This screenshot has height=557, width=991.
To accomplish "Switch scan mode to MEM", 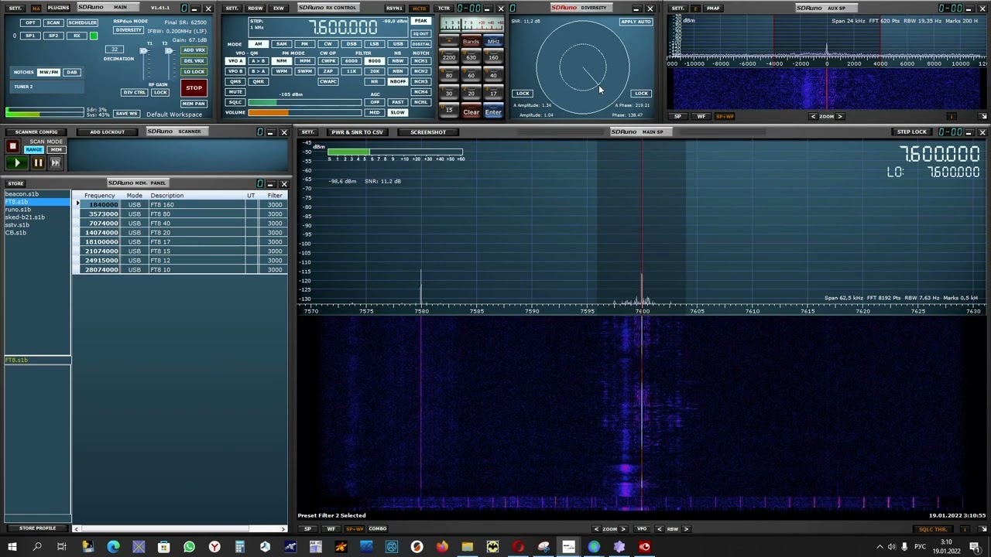I will click(56, 150).
